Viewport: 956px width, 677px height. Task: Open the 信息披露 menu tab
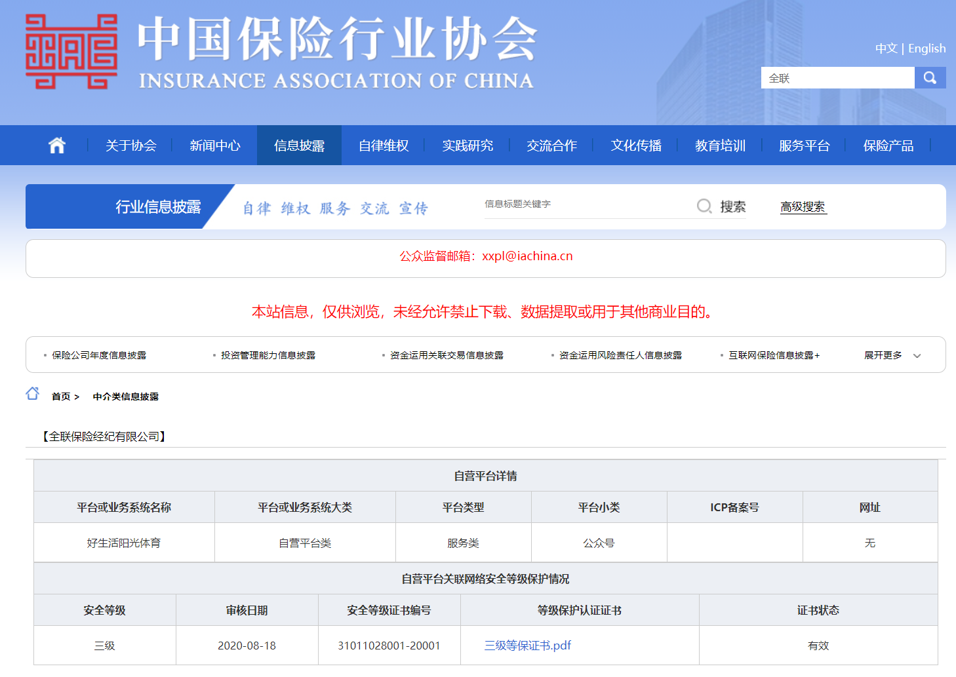299,145
